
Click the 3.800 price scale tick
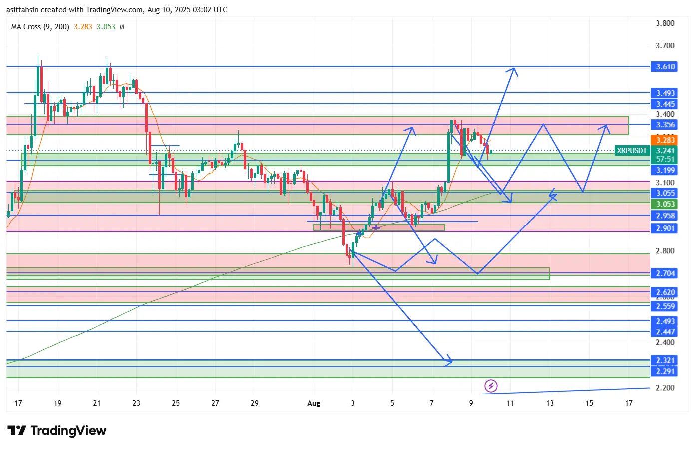[x=665, y=23]
